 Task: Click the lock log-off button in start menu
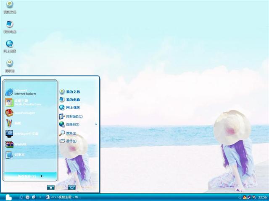(51, 187)
